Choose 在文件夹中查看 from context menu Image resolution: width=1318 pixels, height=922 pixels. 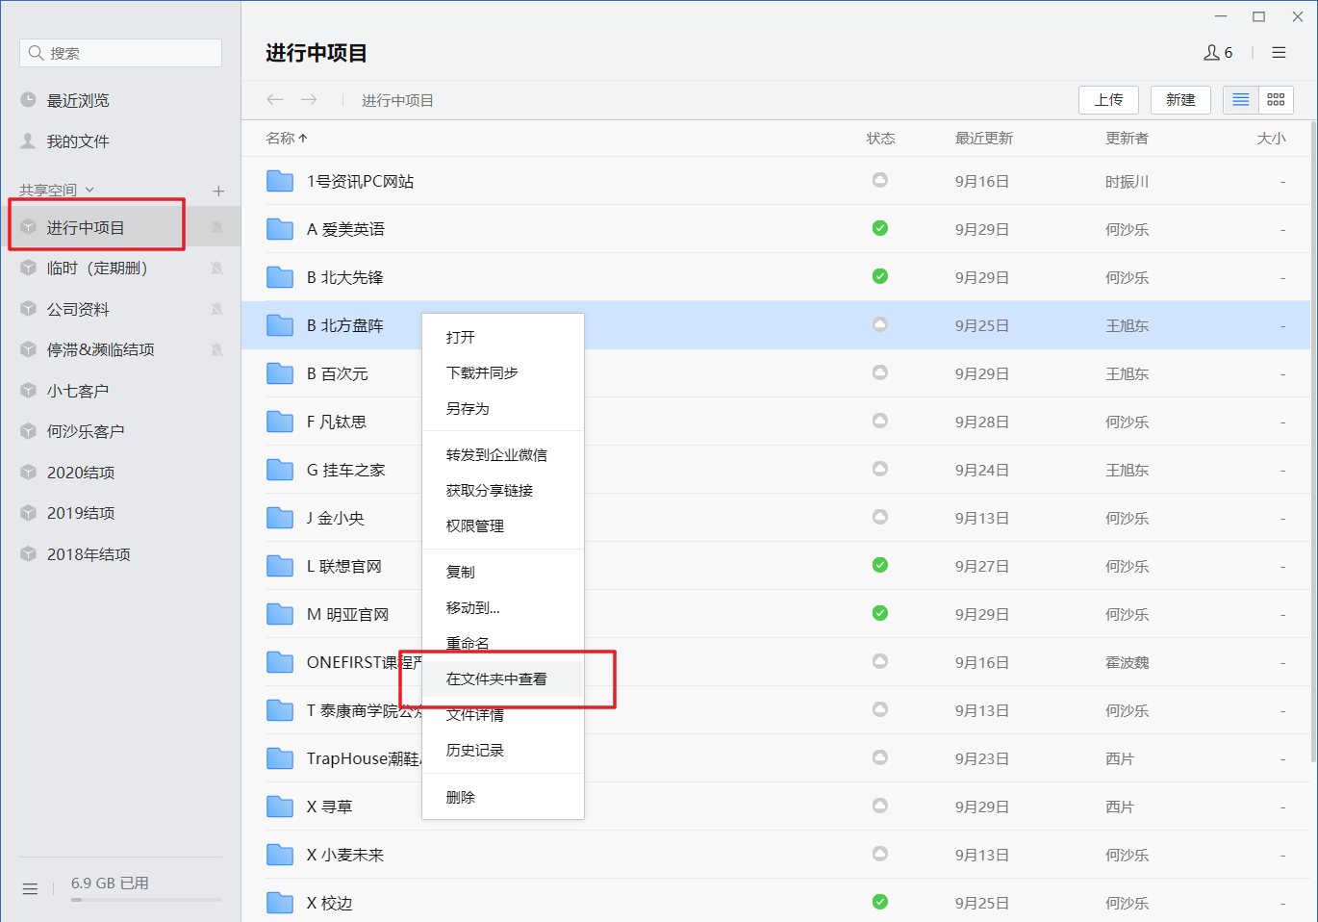(503, 679)
